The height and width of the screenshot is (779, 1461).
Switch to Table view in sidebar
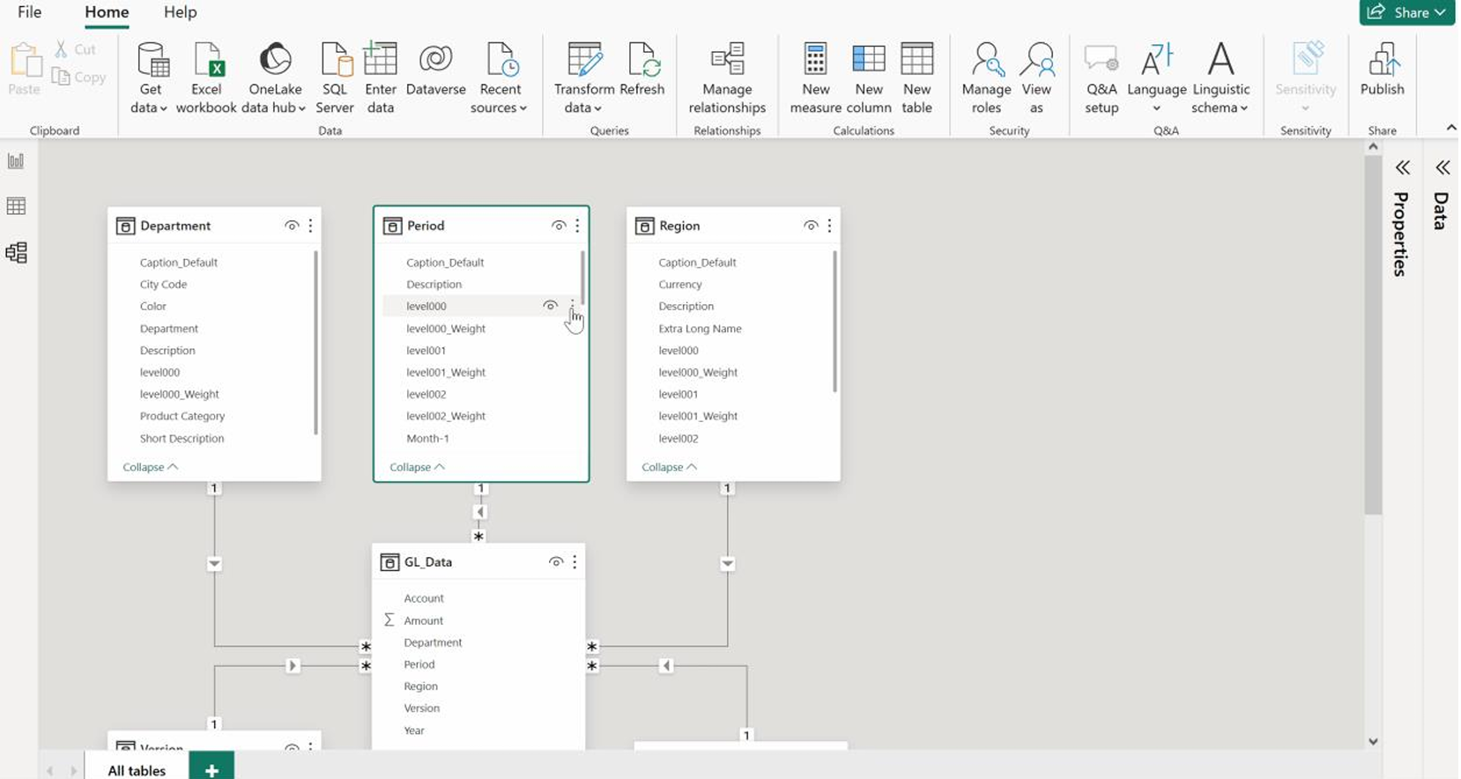tap(16, 206)
